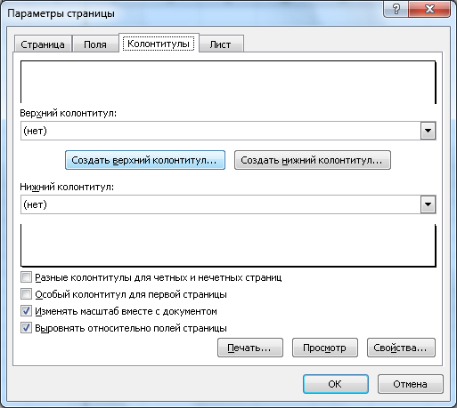
Task: Close the Параметры страницы dialog
Action: tap(429, 9)
